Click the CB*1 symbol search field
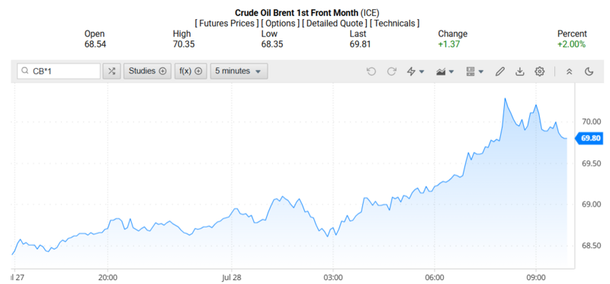Image resolution: width=610 pixels, height=284 pixels. [59, 71]
